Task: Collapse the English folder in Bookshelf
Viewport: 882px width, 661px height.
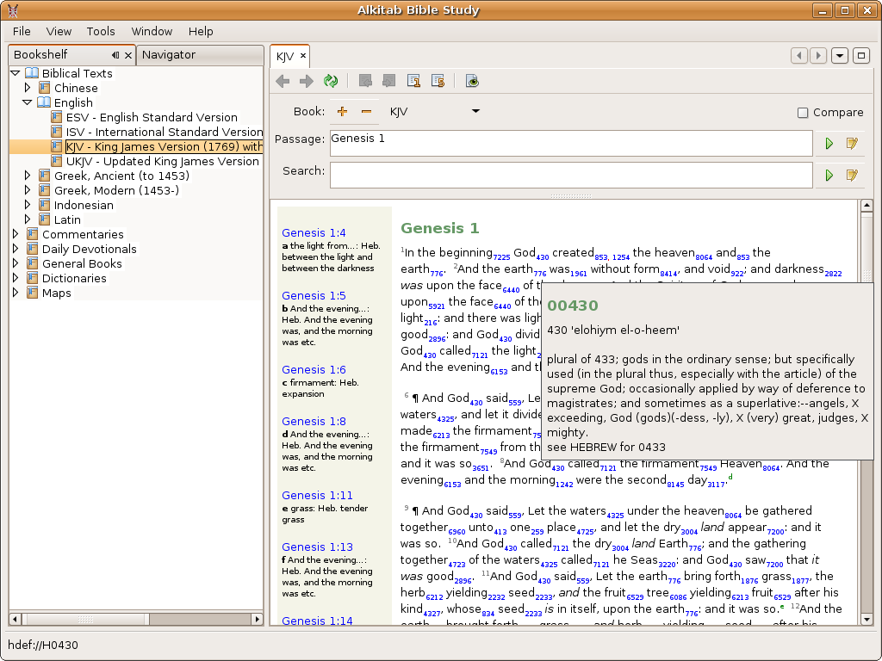Action: [28, 102]
